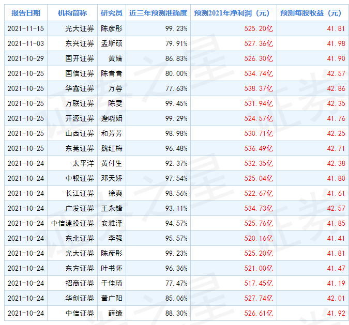Open researcher 薛缘 in 中信证券 row
349x325 pixels.
click(x=115, y=313)
